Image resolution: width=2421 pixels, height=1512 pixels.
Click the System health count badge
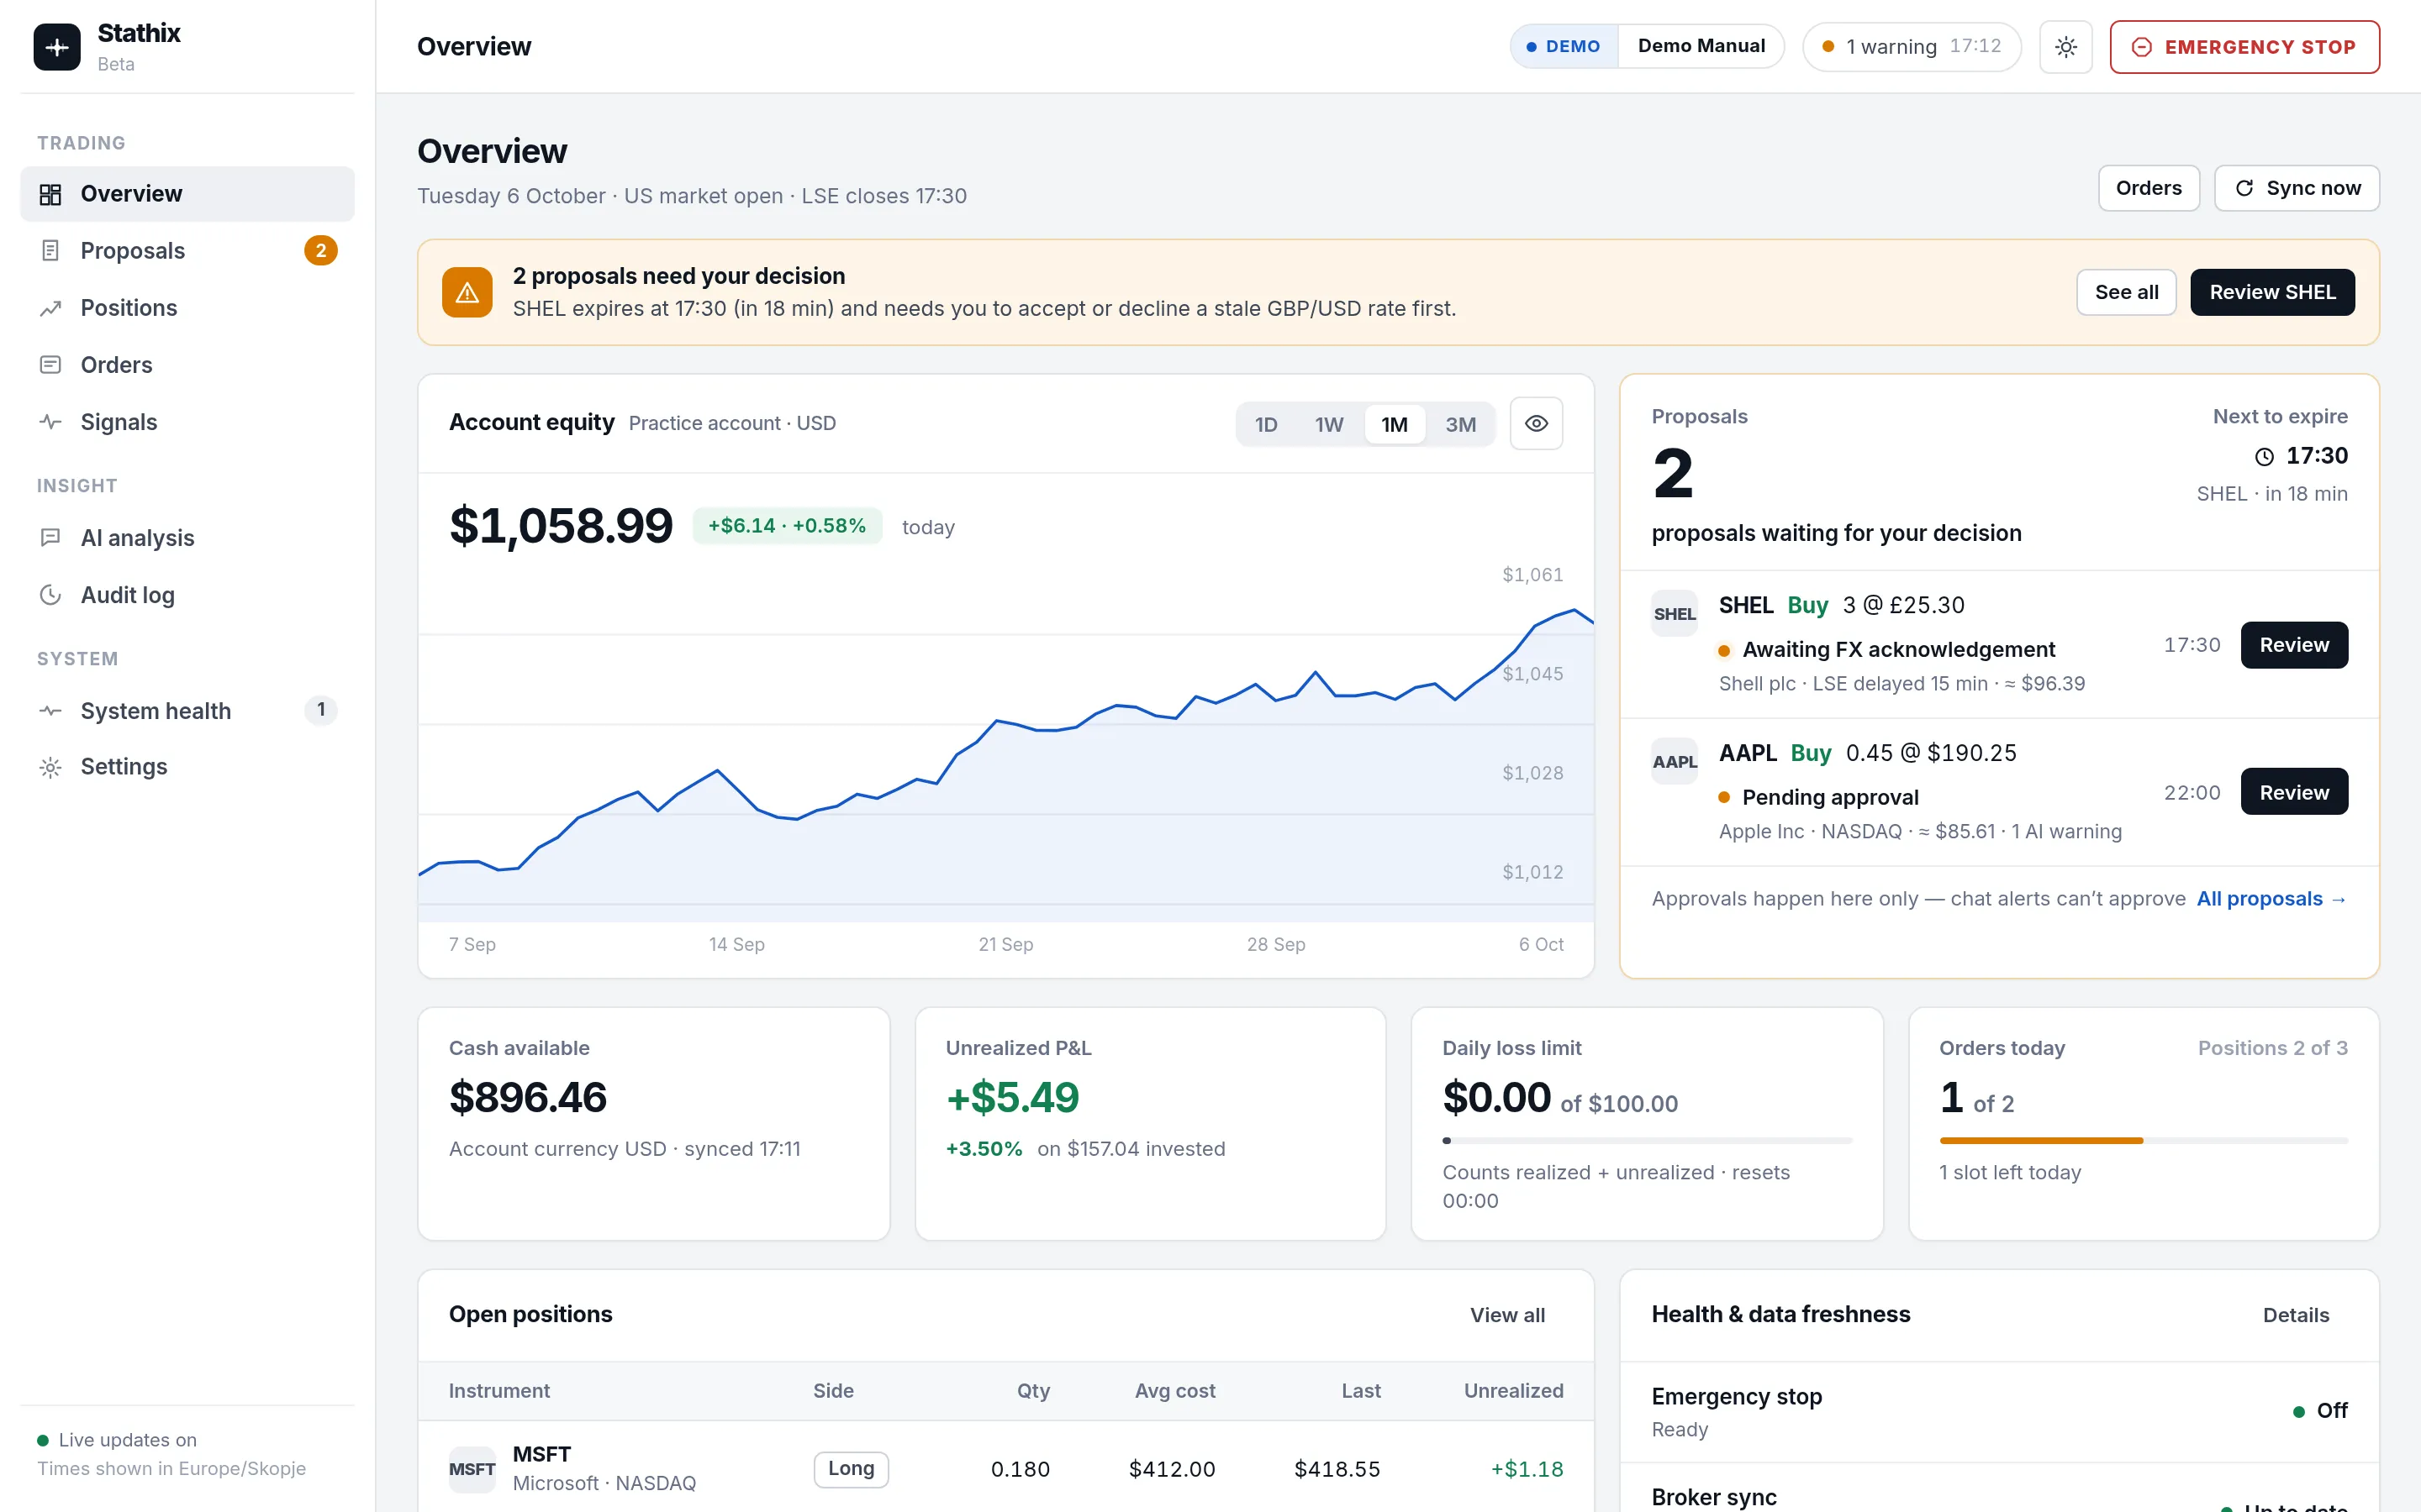coord(321,710)
